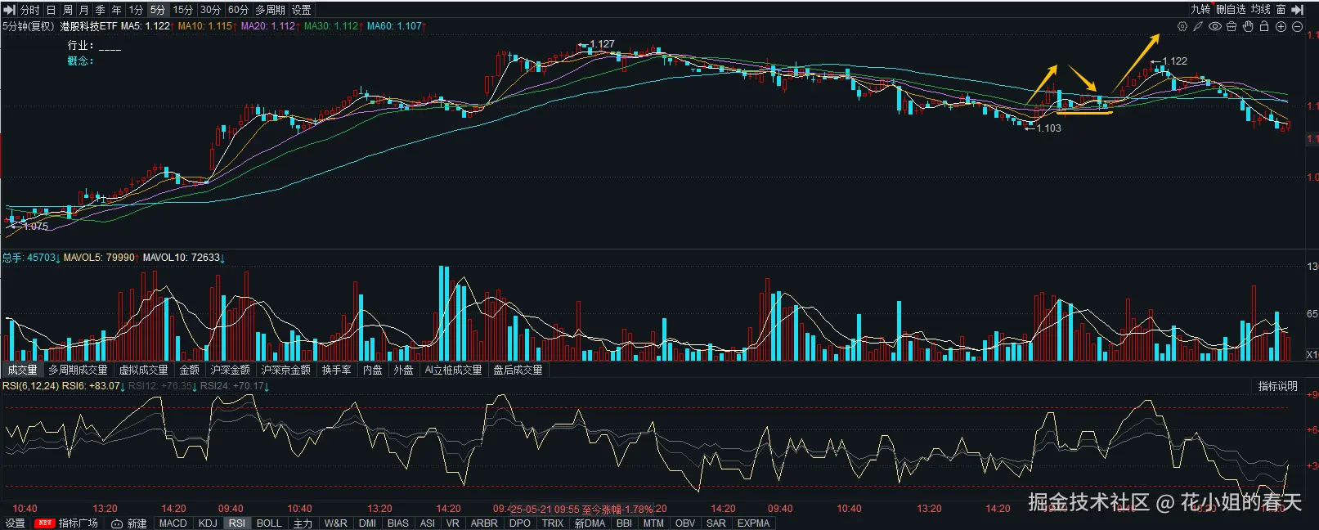Switch to 季 quarterly period
Viewport: 1319px width, 530px height.
click(101, 10)
